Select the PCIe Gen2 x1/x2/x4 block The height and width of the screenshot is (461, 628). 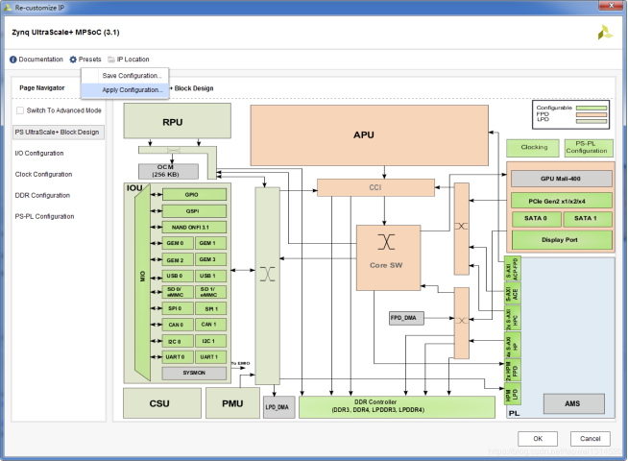click(562, 201)
